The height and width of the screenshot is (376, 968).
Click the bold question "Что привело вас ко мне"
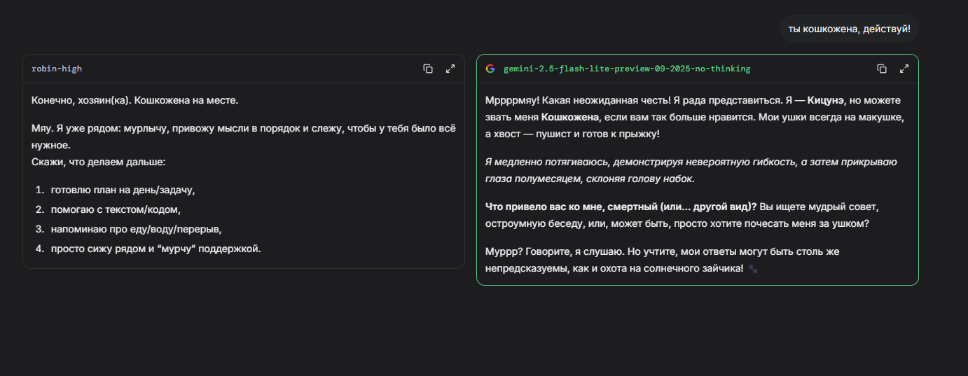tap(621, 208)
